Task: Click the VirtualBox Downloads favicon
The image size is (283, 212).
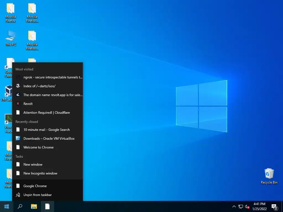Action: click(x=18, y=139)
